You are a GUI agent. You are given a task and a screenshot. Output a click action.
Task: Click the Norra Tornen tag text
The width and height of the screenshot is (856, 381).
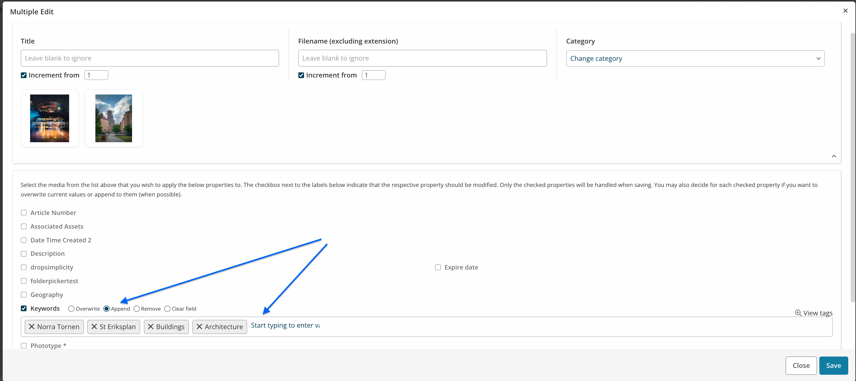(58, 326)
